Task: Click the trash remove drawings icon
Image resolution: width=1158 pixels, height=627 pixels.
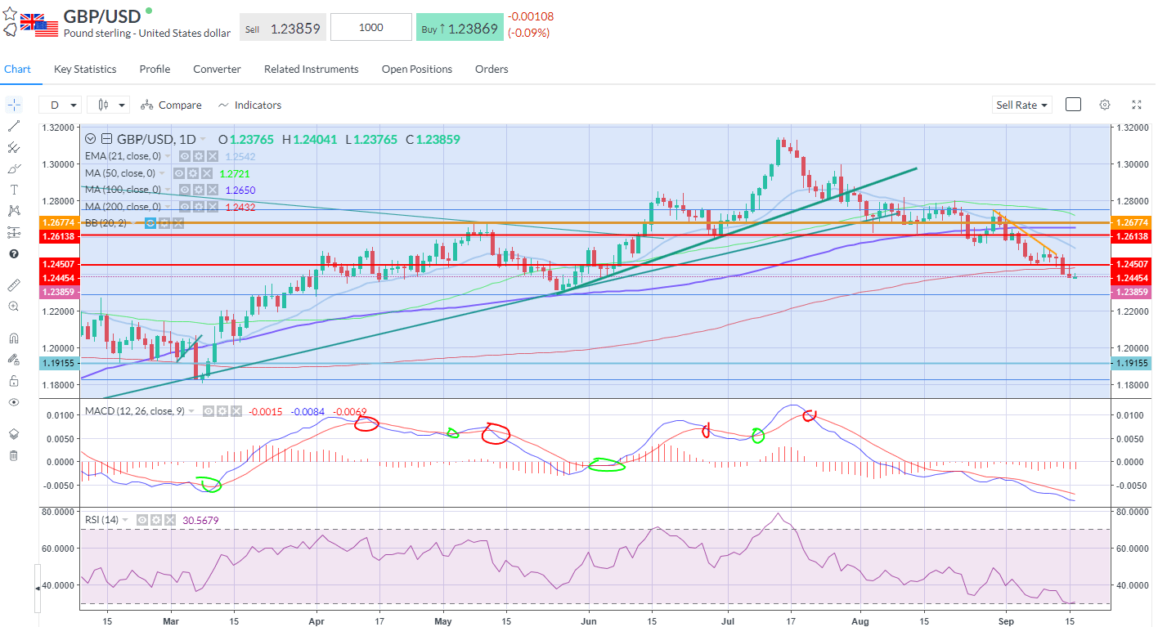Action: point(13,455)
